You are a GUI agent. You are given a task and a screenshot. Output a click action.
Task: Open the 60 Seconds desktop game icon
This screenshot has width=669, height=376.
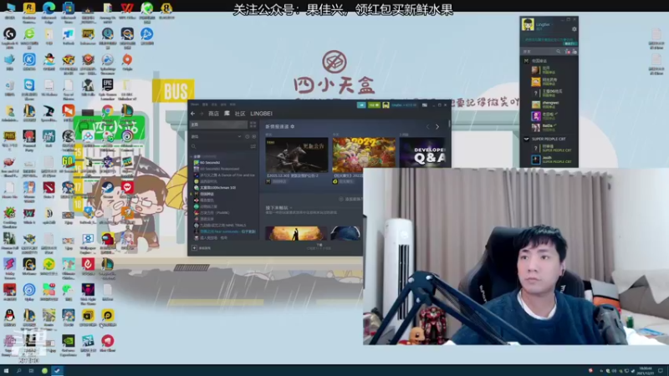coord(69,161)
